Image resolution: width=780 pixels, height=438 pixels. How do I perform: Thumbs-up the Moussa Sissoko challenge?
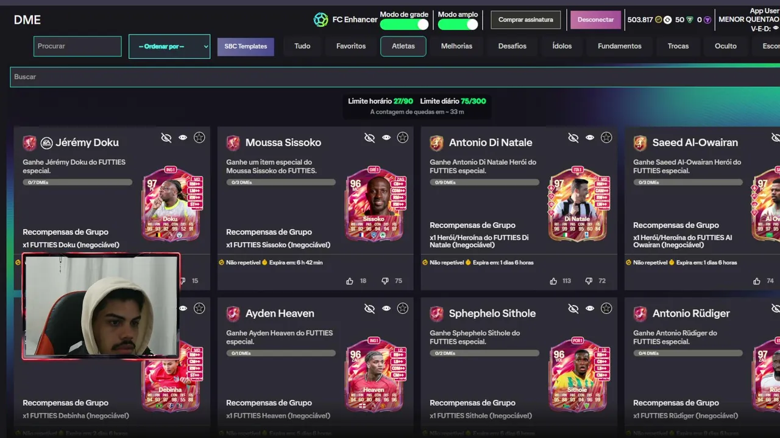coord(350,281)
